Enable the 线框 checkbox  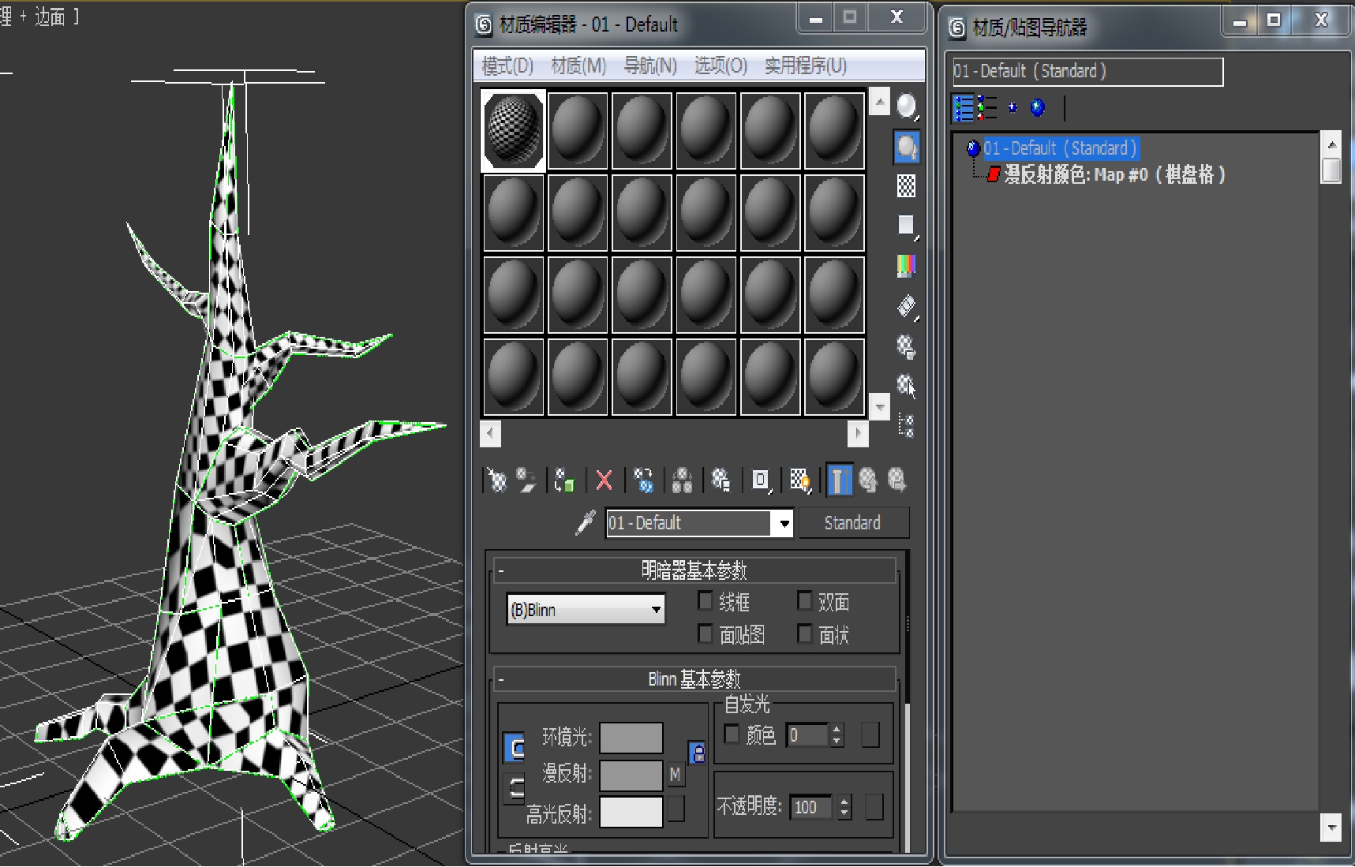coord(706,601)
